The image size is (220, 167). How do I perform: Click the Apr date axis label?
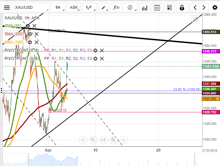coord(48,150)
